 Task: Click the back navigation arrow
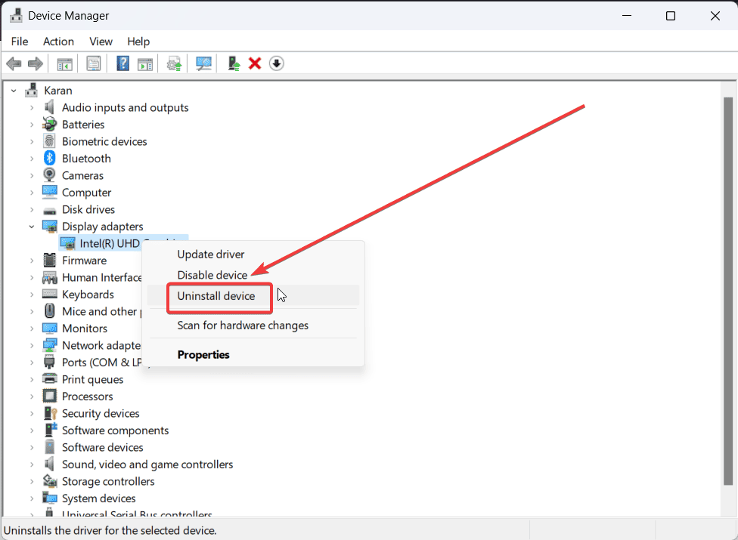(14, 63)
